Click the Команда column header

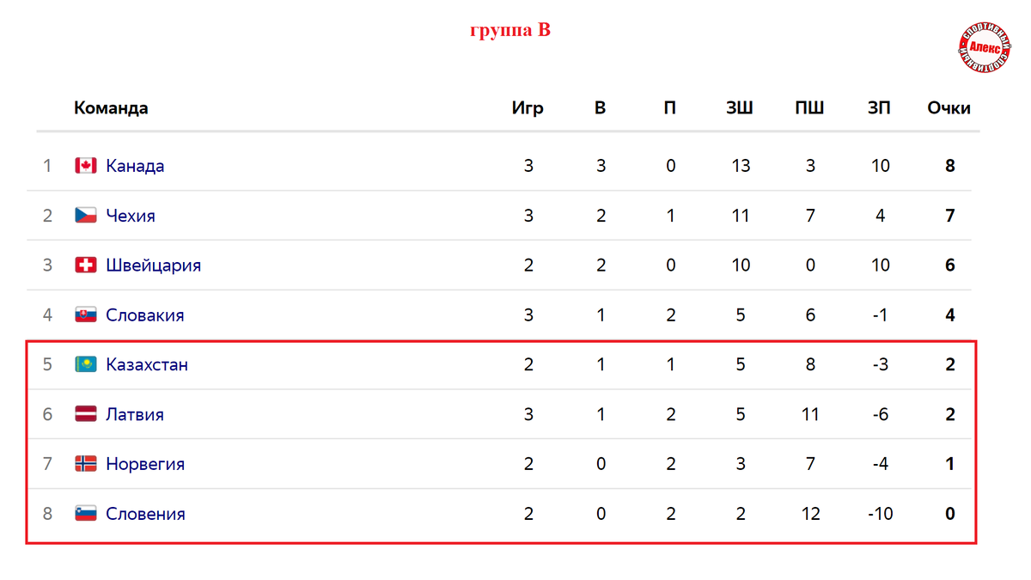click(x=111, y=108)
